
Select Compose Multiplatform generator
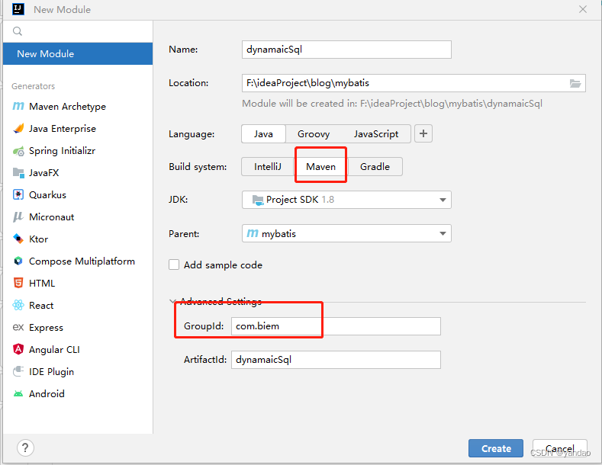click(x=78, y=261)
